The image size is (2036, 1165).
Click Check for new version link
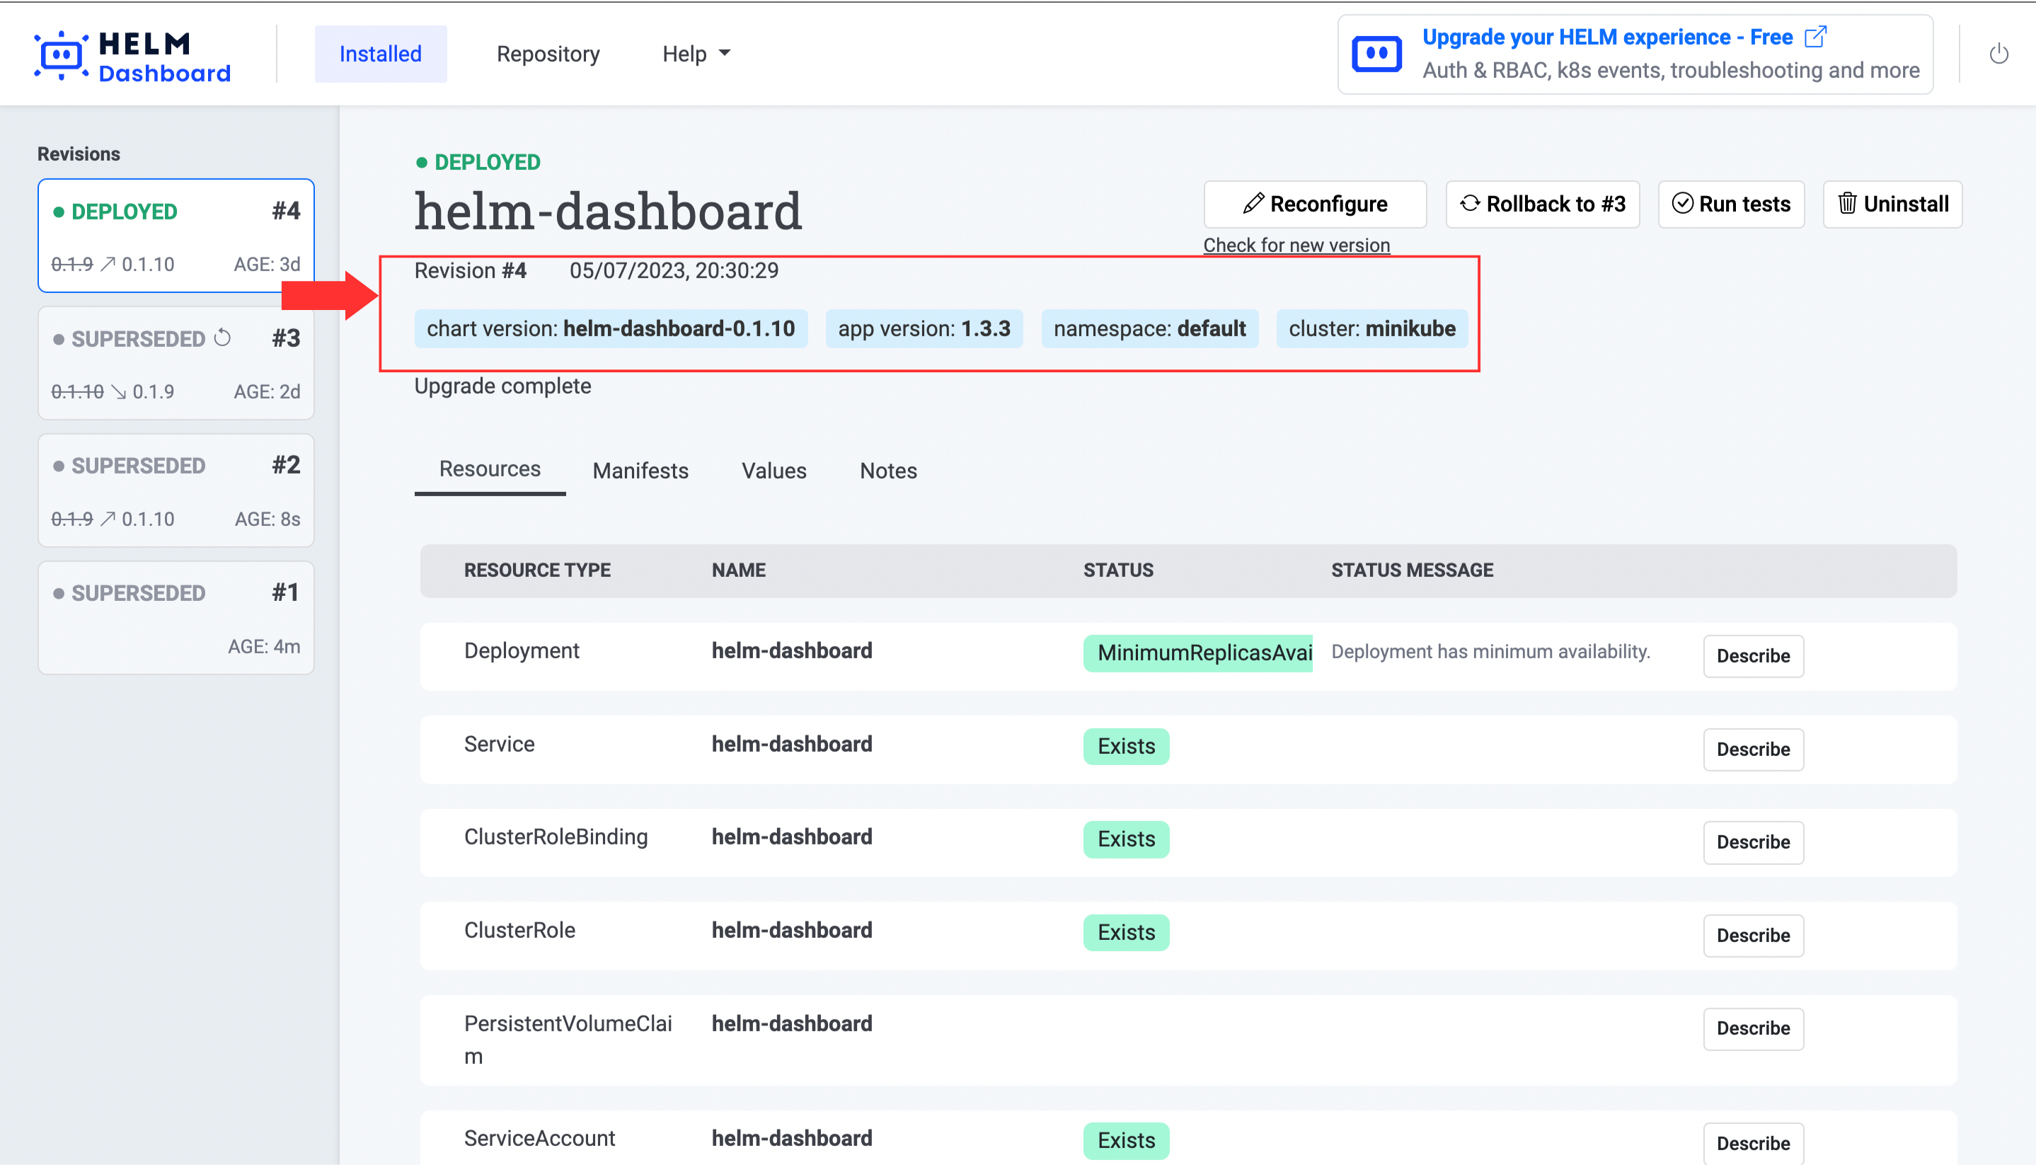(1296, 245)
